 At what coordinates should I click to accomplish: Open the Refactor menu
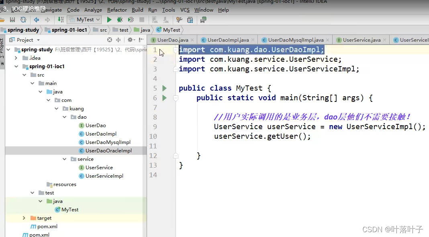(x=117, y=10)
